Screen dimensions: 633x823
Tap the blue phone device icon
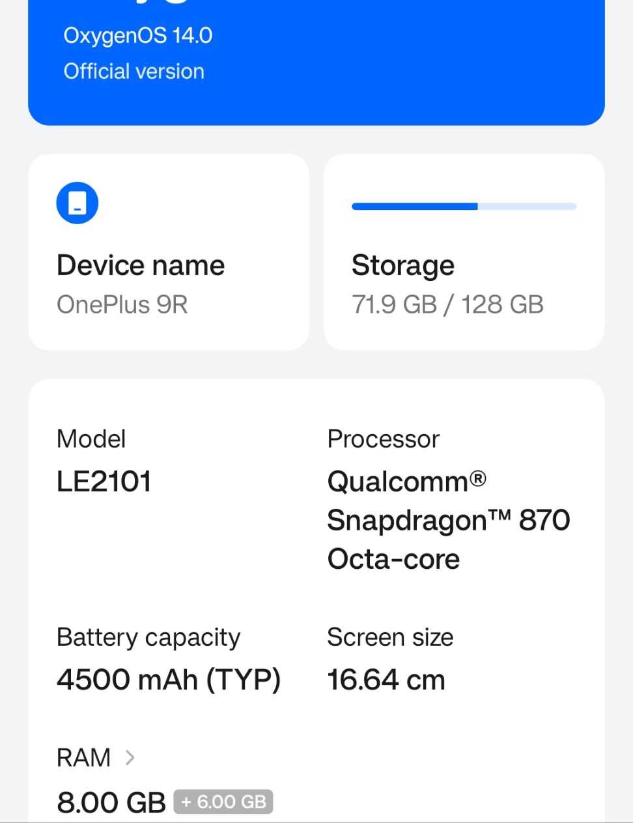pos(77,203)
